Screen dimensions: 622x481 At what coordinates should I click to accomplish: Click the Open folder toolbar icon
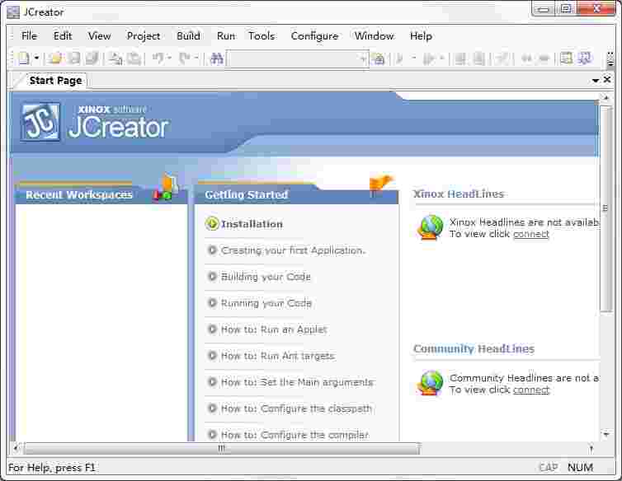(54, 58)
